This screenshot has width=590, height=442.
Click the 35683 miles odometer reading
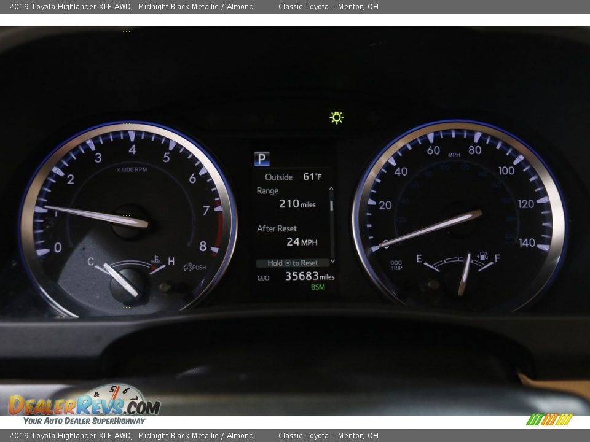pos(309,276)
